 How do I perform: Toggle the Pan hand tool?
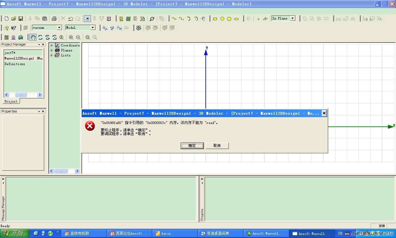33,37
